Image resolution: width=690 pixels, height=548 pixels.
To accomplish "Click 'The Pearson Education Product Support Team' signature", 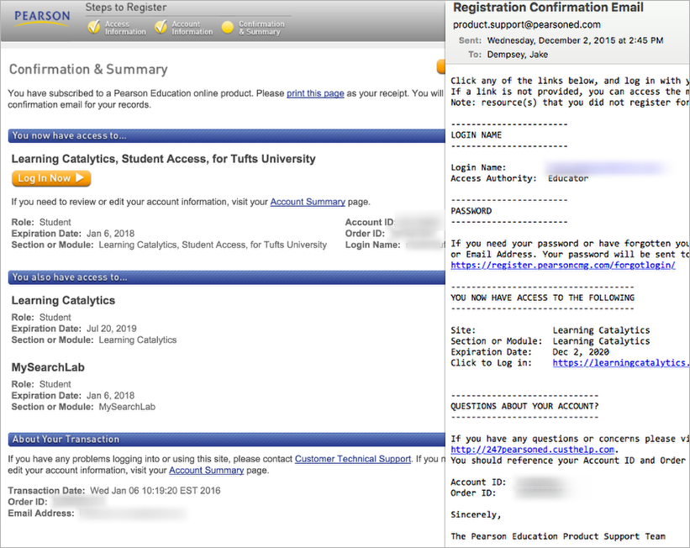I will click(x=558, y=536).
